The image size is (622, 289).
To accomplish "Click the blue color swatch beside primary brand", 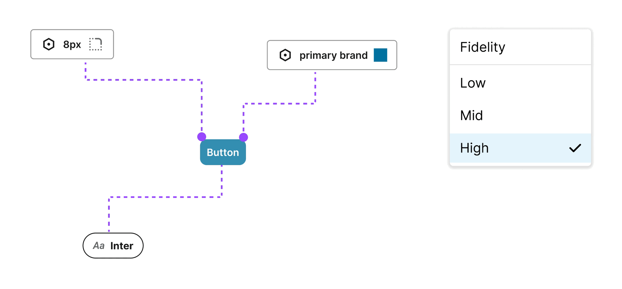I will [x=380, y=55].
